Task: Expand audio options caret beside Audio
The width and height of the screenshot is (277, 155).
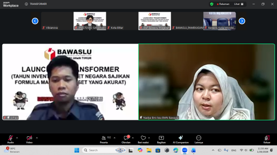Action: pyautogui.click(x=17, y=138)
